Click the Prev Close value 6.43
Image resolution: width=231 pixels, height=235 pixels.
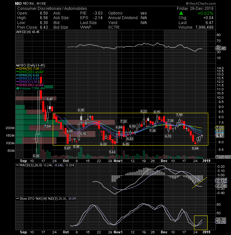[44, 27]
